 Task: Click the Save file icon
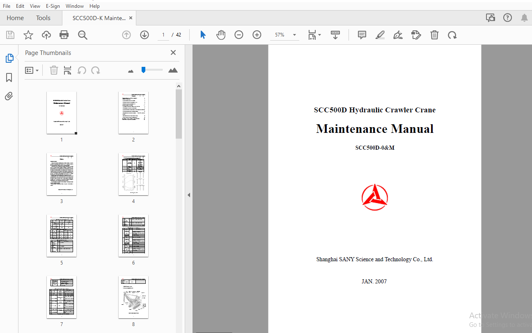pyautogui.click(x=10, y=35)
